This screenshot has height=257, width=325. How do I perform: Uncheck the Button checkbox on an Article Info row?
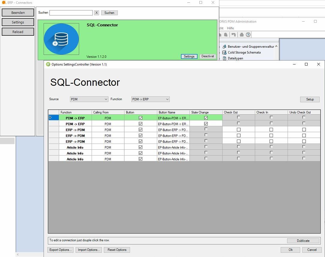pyautogui.click(x=140, y=147)
